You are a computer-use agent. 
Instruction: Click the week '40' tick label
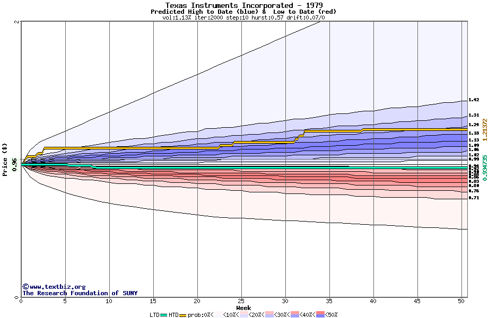pyautogui.click(x=373, y=301)
